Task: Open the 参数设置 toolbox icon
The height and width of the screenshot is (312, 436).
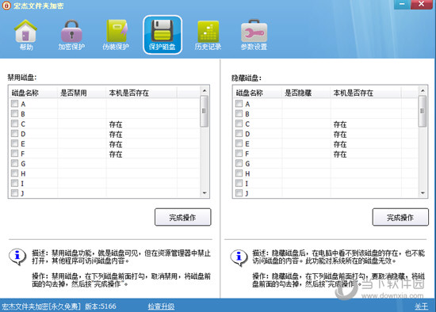Action: tap(254, 35)
